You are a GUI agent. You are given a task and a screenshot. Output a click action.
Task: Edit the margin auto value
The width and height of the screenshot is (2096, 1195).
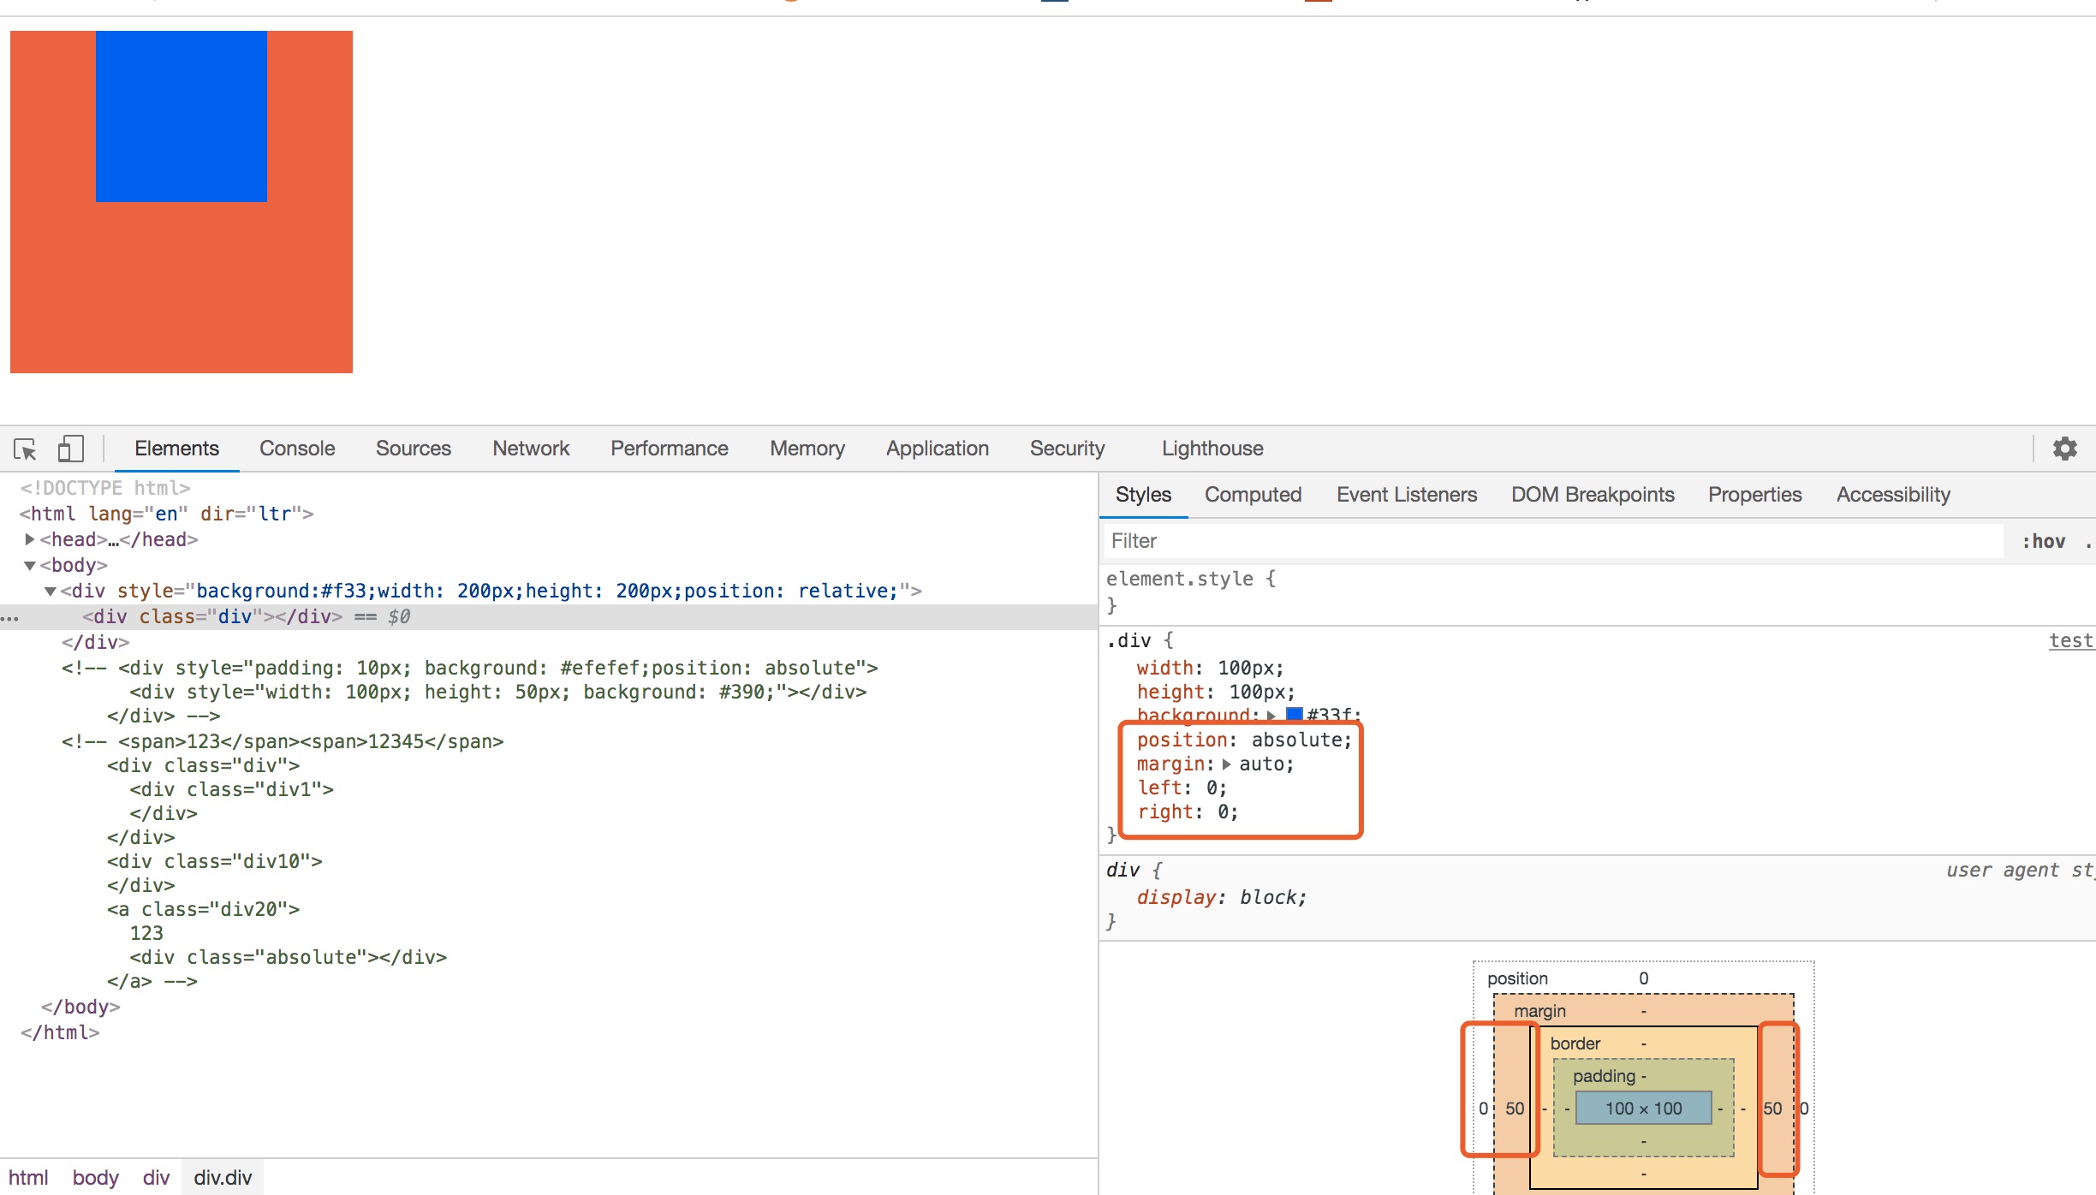pos(1264,764)
